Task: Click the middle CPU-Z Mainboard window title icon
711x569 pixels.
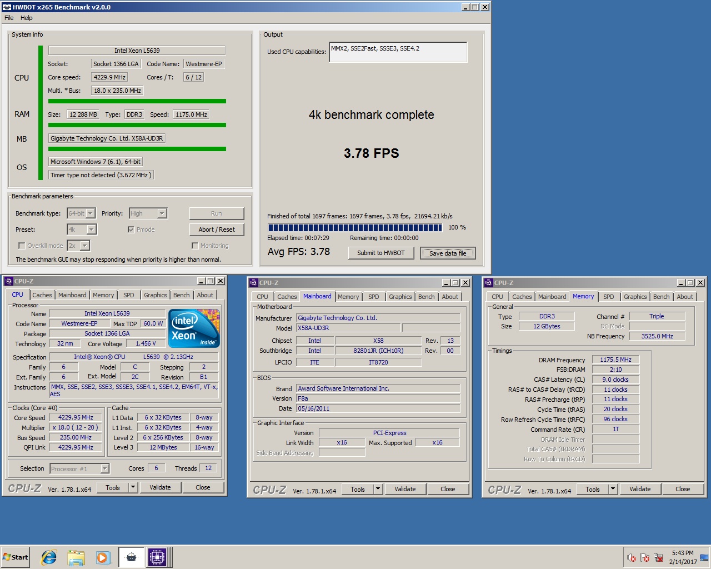Action: (x=253, y=283)
